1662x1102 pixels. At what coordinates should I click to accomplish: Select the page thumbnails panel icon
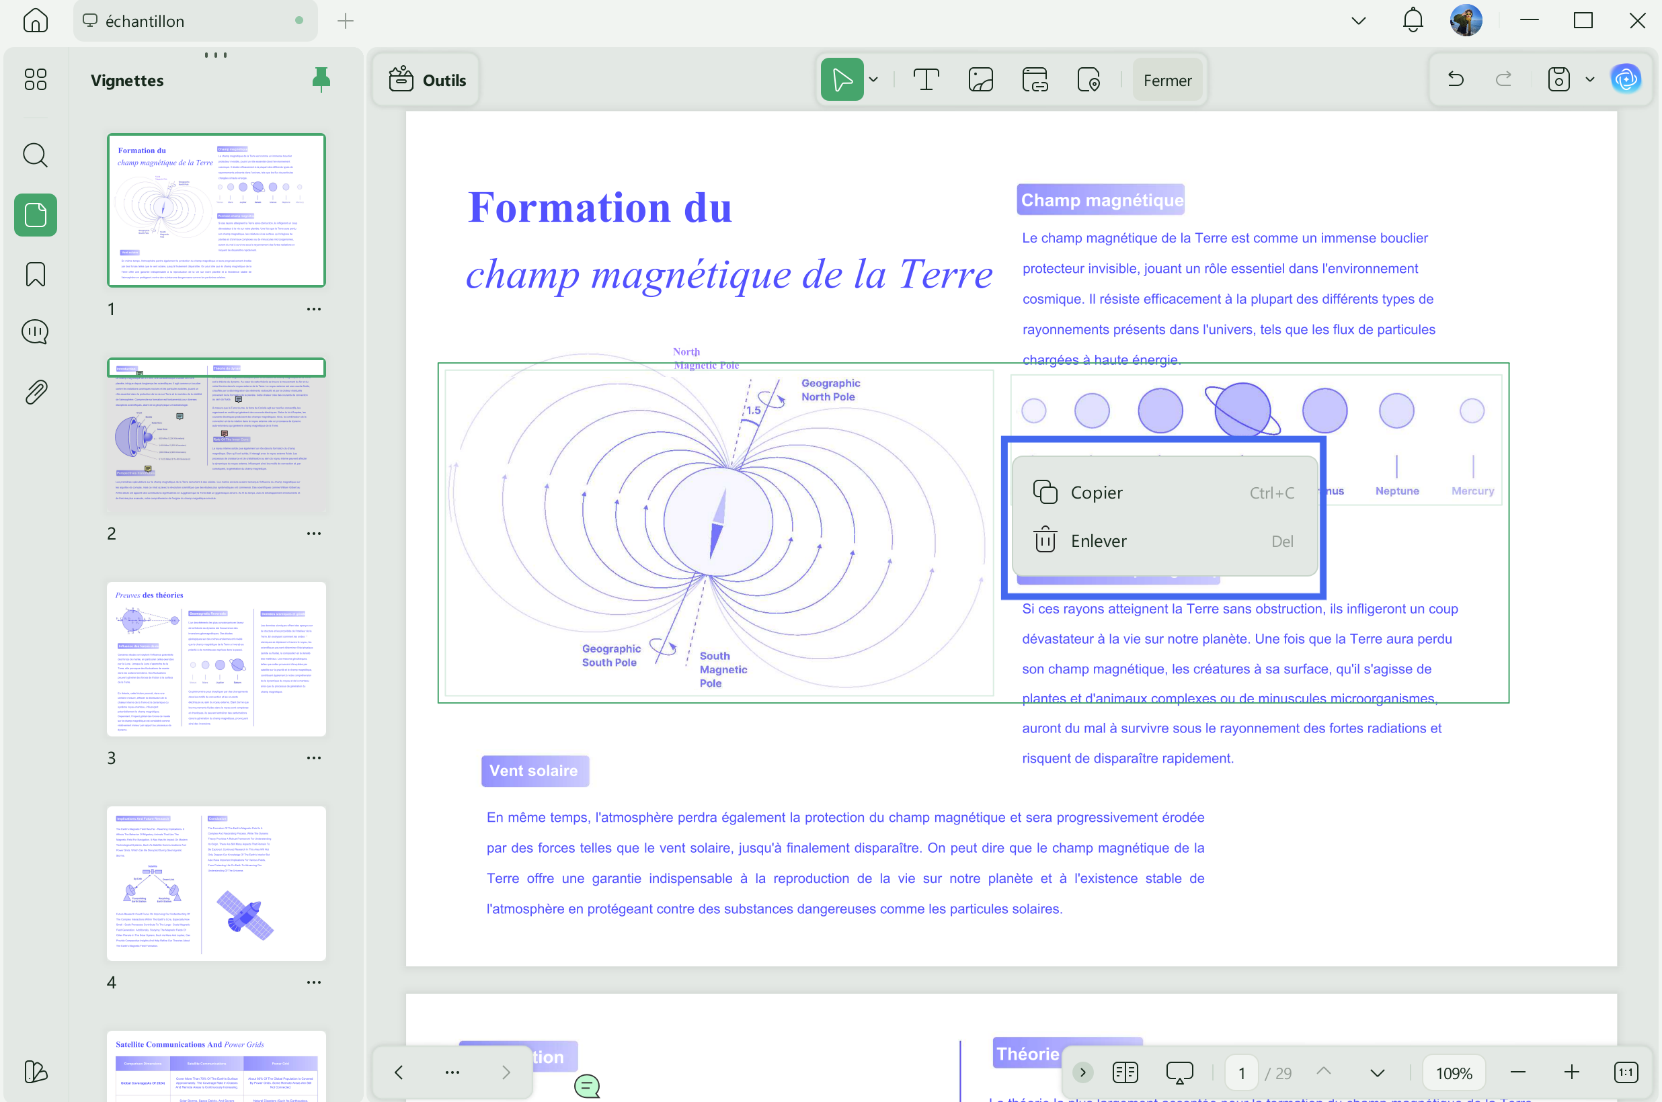(x=35, y=215)
